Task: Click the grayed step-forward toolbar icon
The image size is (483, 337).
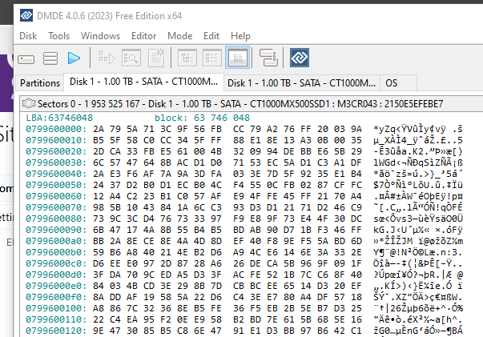Action: tap(107, 58)
